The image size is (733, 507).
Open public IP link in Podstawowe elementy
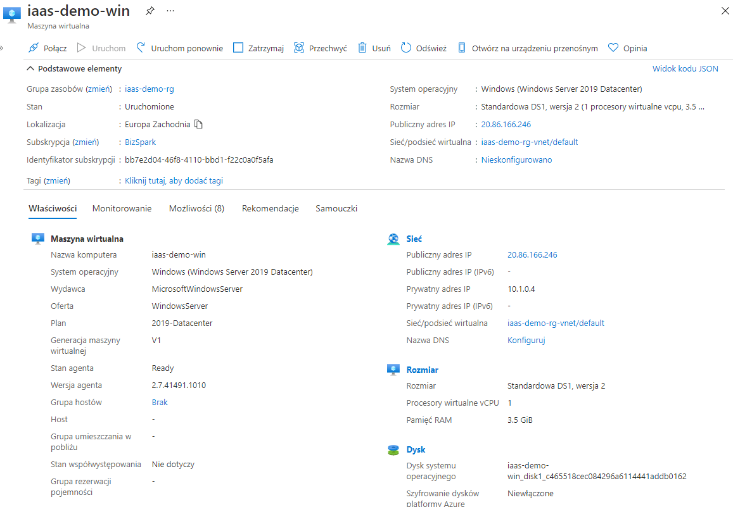coord(506,124)
